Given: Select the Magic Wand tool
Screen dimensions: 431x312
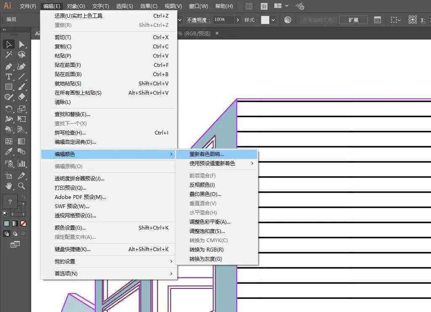Looking at the screenshot, I should [x=9, y=55].
